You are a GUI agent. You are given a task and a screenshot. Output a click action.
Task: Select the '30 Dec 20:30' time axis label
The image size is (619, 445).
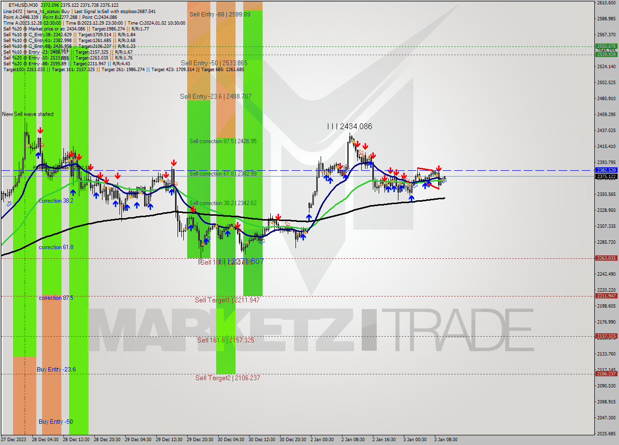pos(293,440)
